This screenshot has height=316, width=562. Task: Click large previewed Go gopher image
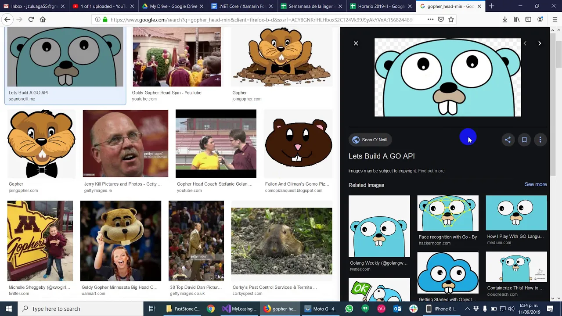pyautogui.click(x=448, y=77)
